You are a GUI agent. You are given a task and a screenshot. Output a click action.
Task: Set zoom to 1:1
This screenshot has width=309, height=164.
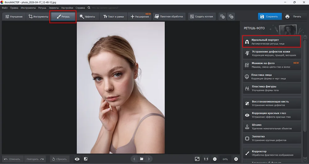point(206,159)
